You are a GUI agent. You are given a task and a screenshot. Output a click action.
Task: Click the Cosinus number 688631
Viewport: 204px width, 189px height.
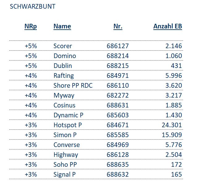click(x=118, y=105)
